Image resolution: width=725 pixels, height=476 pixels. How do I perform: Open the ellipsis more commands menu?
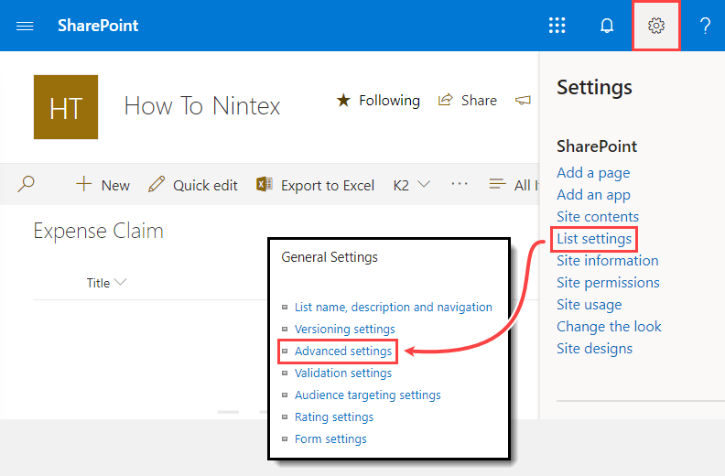[x=460, y=184]
